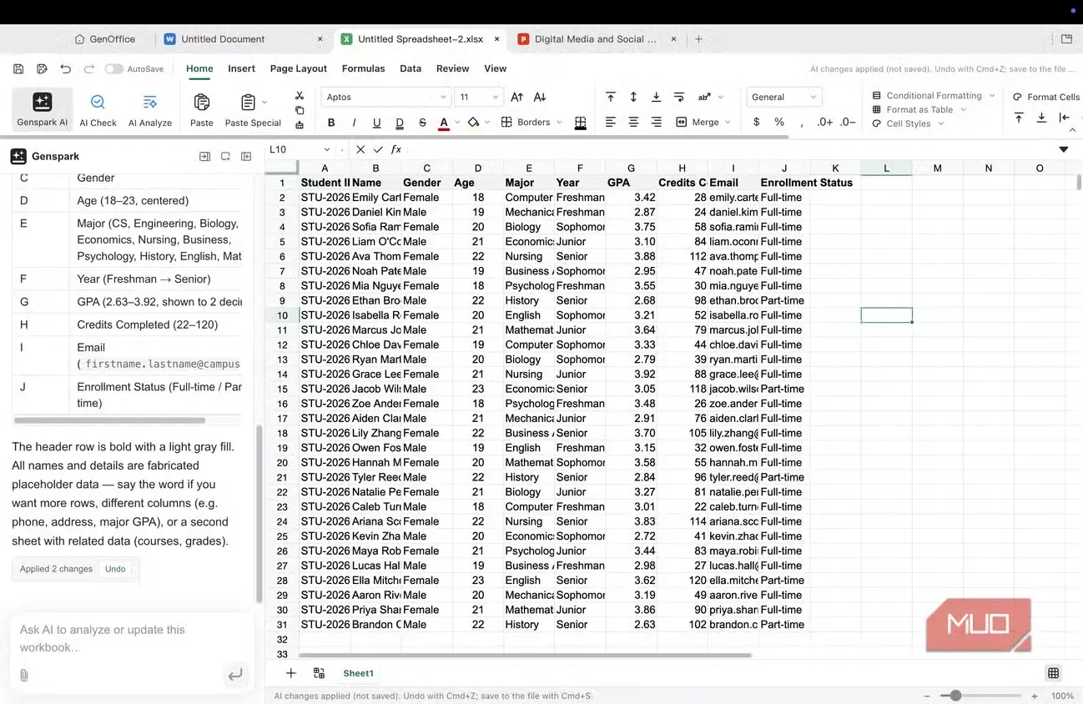The height and width of the screenshot is (704, 1083).
Task: Apply bold formatting
Action: (x=331, y=123)
